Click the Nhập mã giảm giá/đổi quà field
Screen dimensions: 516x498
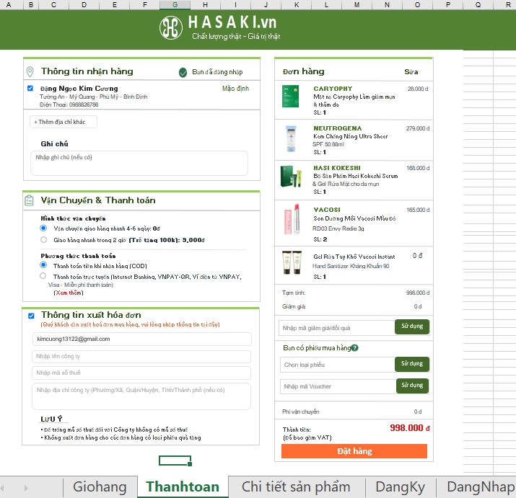[336, 328]
